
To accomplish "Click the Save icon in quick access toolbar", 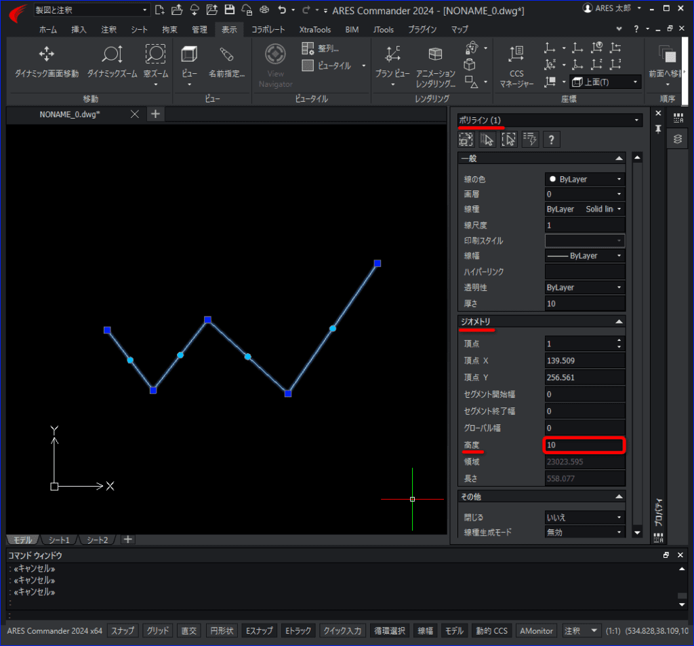I will tap(229, 10).
